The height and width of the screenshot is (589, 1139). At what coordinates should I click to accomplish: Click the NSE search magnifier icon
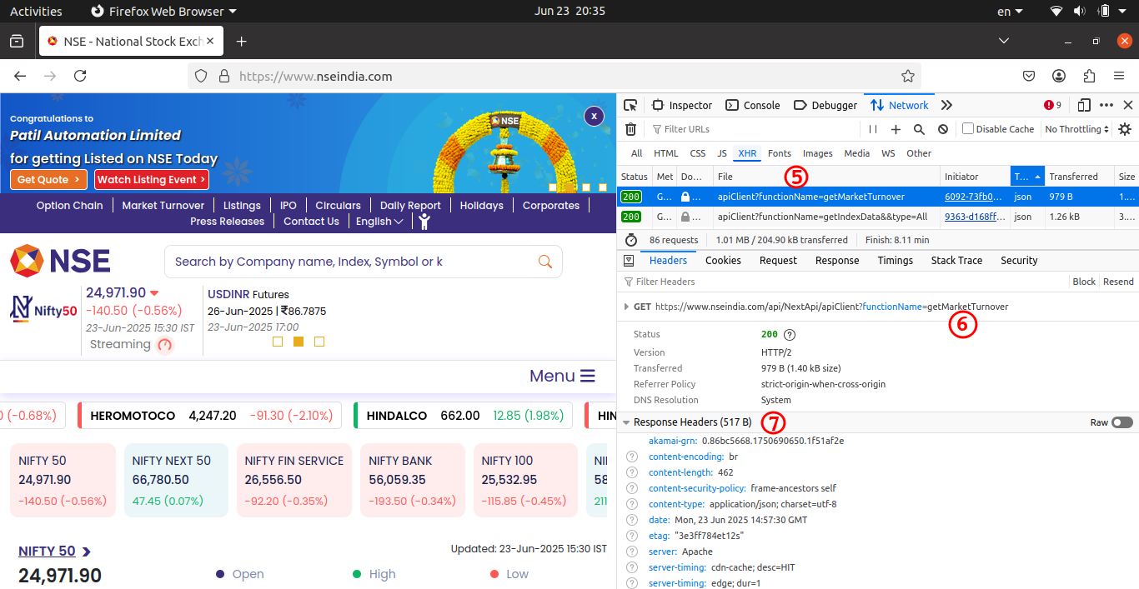(545, 262)
